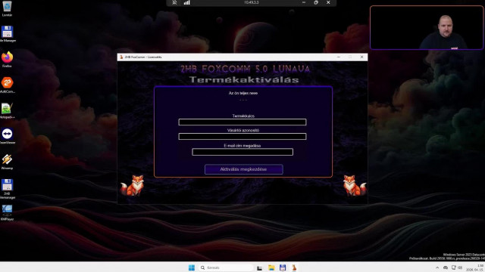The height and width of the screenshot is (272, 485).
Task: Click the cloud icon in the system tray
Action: (446, 267)
